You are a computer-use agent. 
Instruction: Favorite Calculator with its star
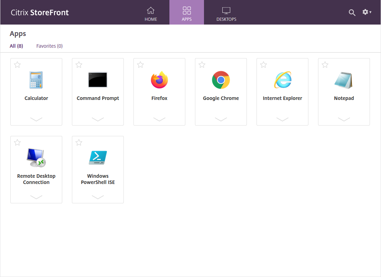click(17, 65)
